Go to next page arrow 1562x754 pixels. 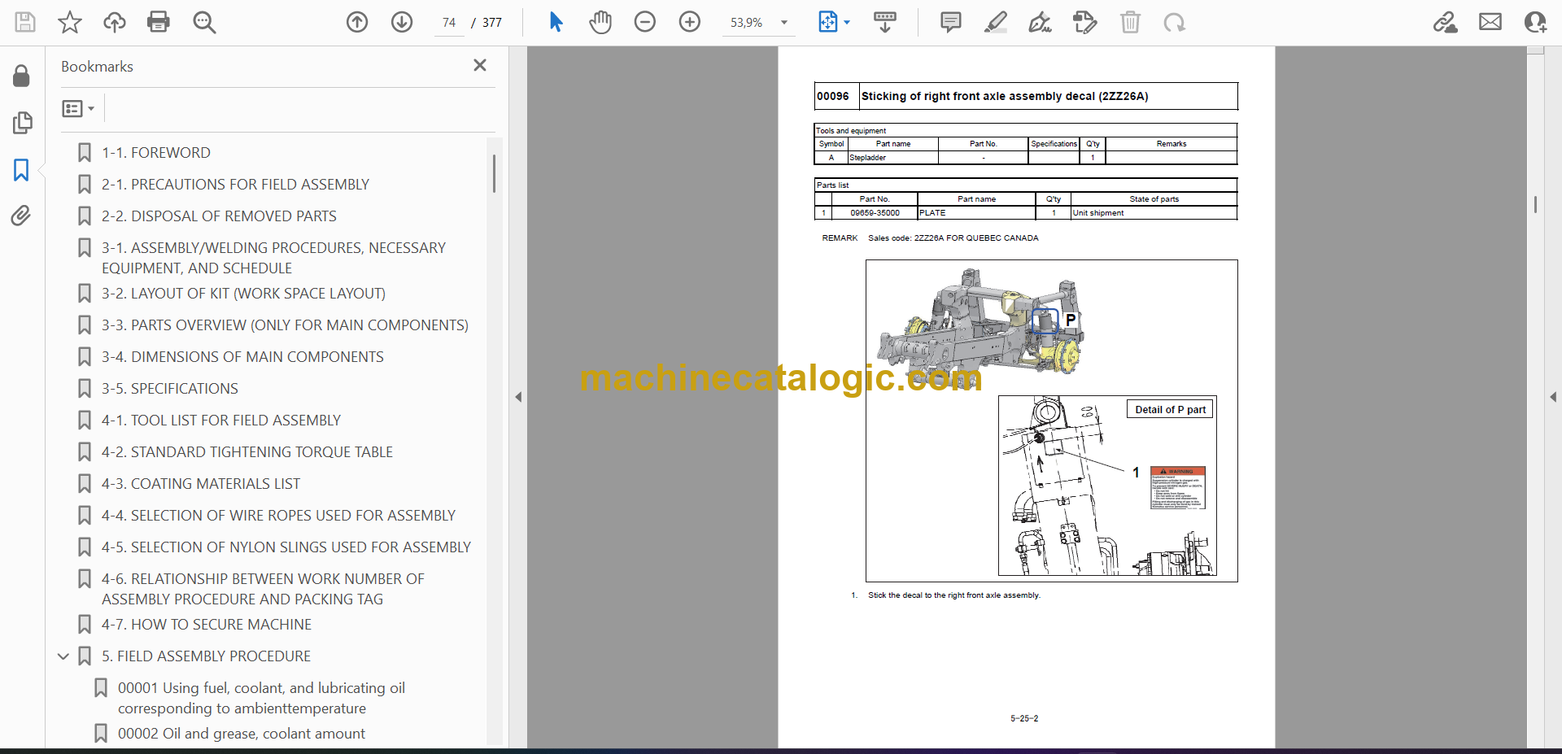[402, 22]
